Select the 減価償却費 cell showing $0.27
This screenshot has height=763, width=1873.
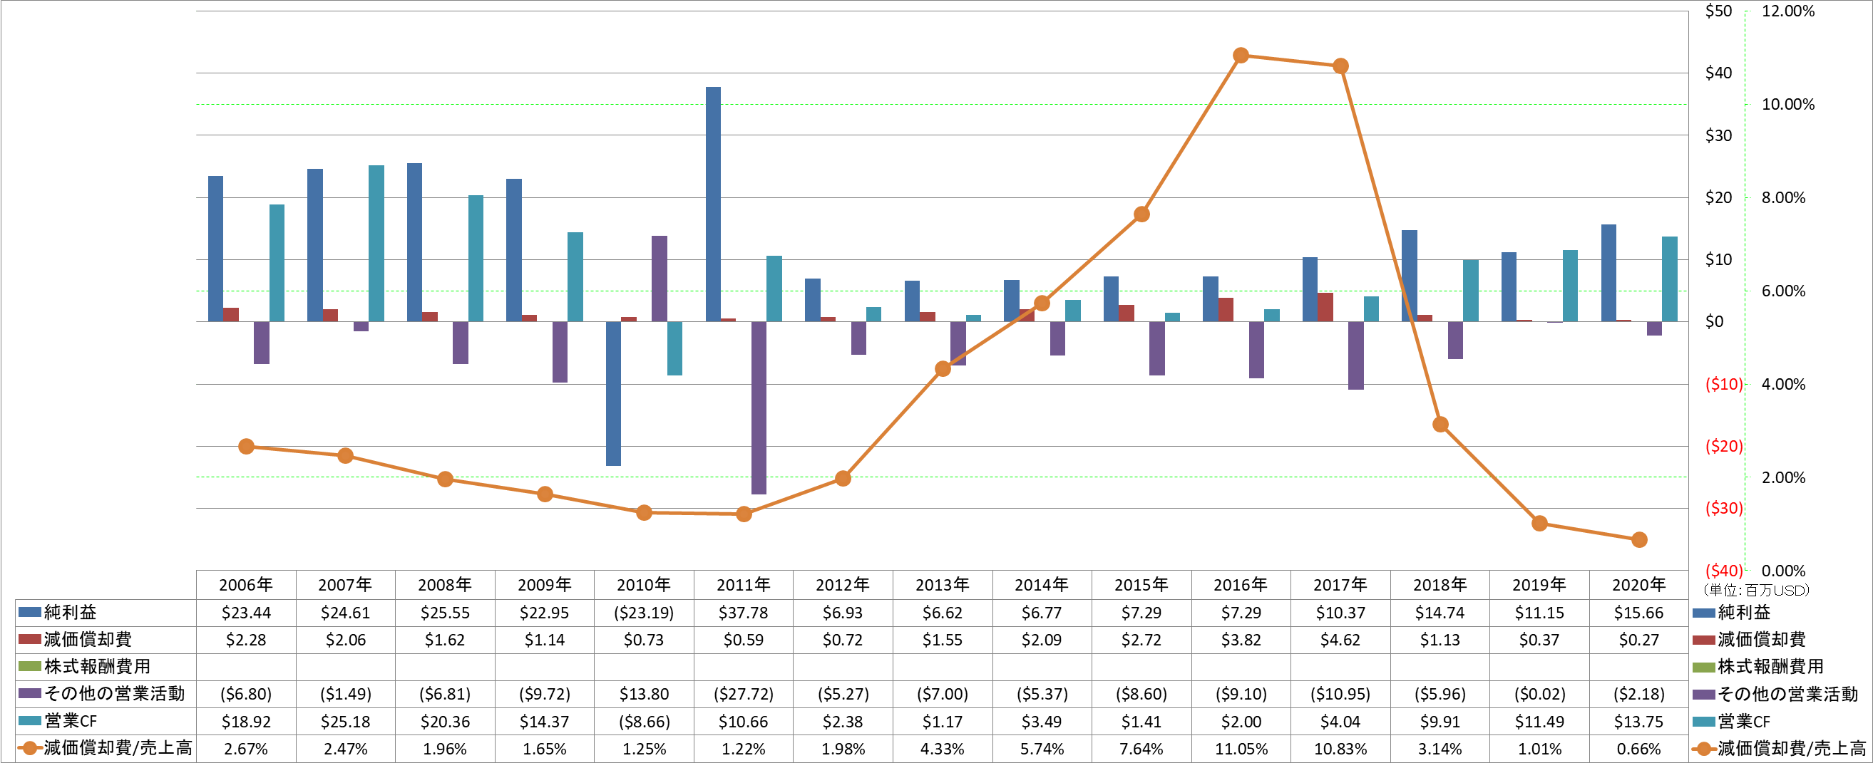pyautogui.click(x=1639, y=640)
